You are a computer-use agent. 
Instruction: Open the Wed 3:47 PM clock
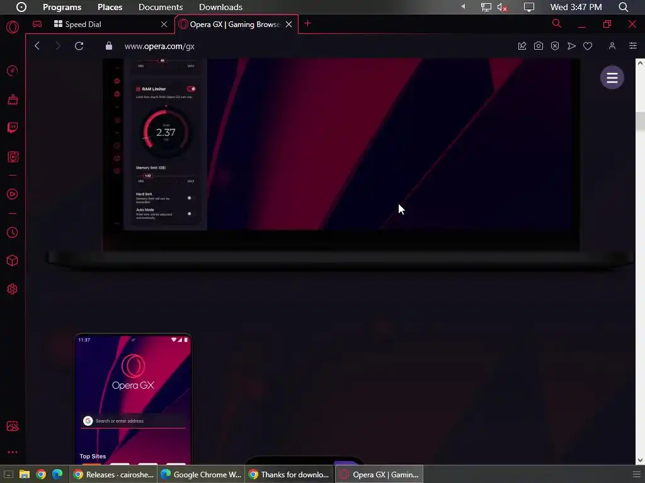pyautogui.click(x=576, y=7)
